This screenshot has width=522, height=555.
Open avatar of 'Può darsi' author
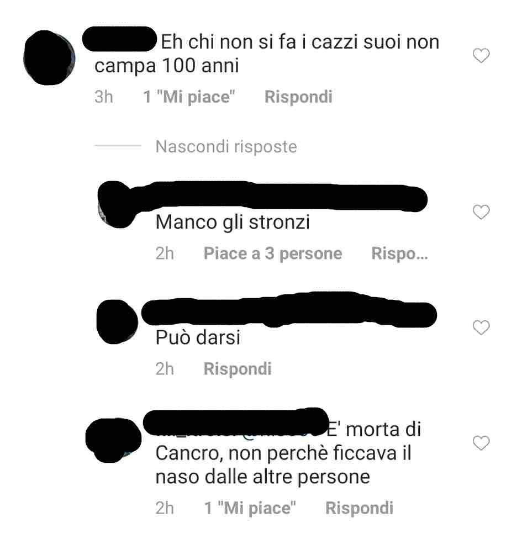[117, 322]
